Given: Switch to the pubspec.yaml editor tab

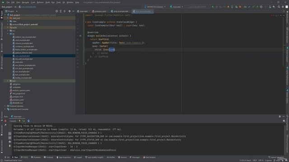Looking at the screenshot, I should [99, 11].
